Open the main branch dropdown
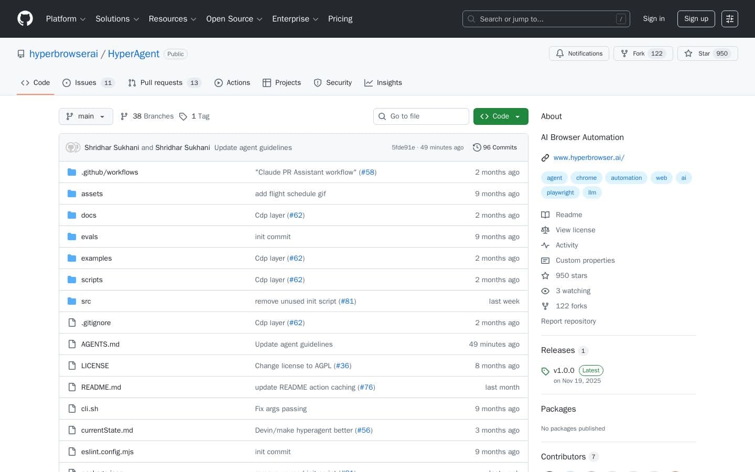This screenshot has width=755, height=472. point(85,116)
